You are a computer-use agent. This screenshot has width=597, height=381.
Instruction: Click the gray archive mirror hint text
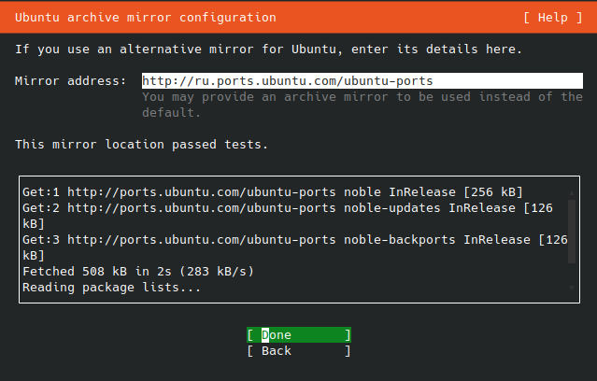[362, 105]
